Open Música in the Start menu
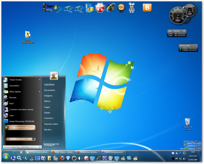The image size is (204, 164). 47,101
